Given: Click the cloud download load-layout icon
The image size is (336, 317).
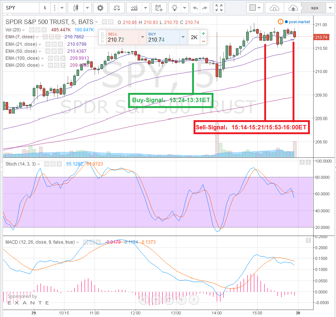Looking at the screenshot, I should click(274, 8).
